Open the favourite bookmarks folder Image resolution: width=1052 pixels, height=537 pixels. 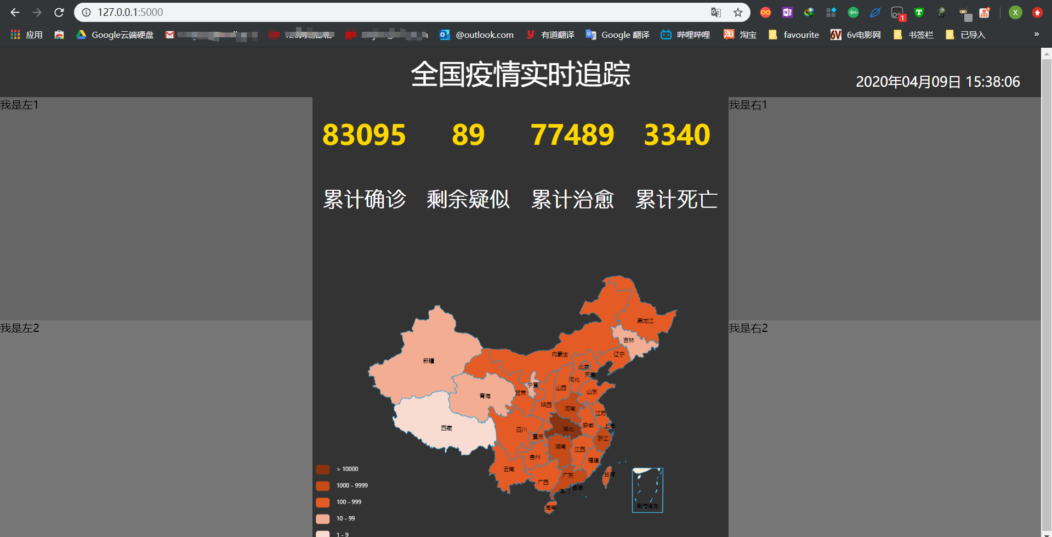click(794, 35)
